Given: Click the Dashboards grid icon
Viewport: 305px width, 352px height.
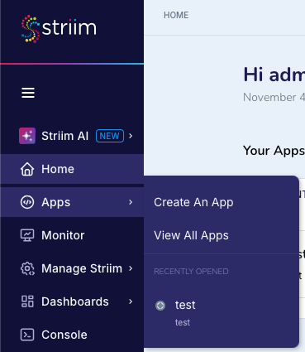Looking at the screenshot, I should click(x=27, y=301).
